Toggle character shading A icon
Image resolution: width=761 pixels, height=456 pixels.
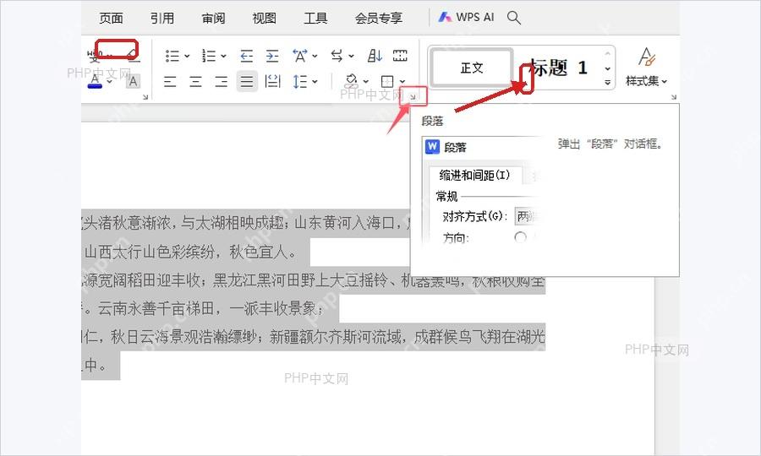[133, 81]
